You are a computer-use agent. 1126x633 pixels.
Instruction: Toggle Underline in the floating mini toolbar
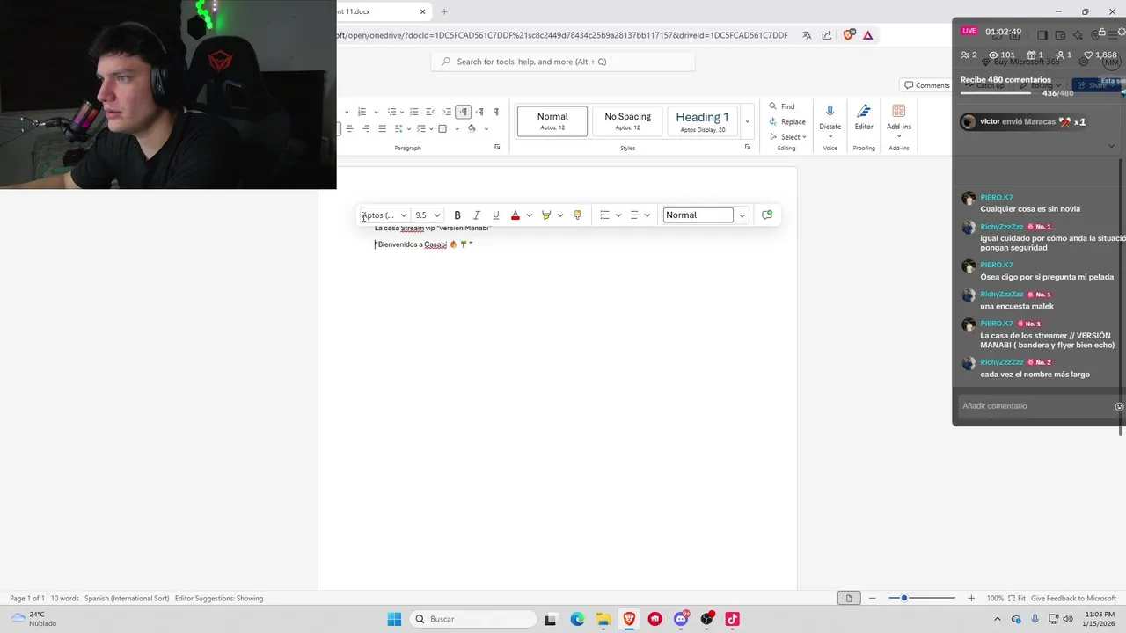coord(496,215)
